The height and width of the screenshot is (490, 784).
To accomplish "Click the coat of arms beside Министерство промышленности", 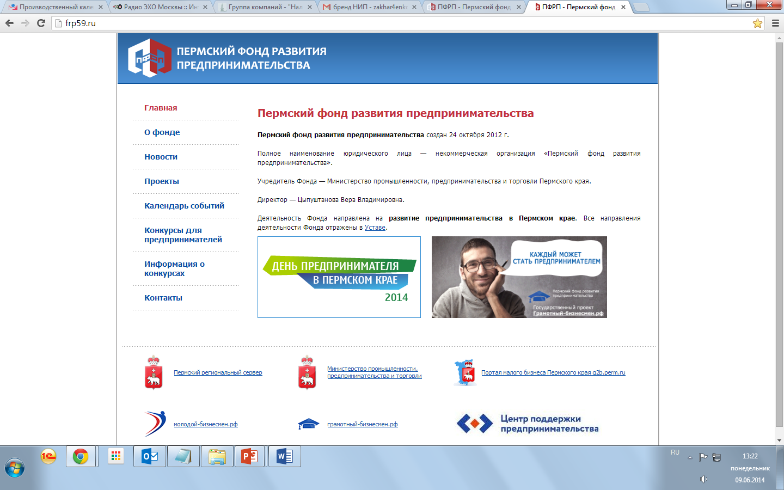I will click(308, 372).
